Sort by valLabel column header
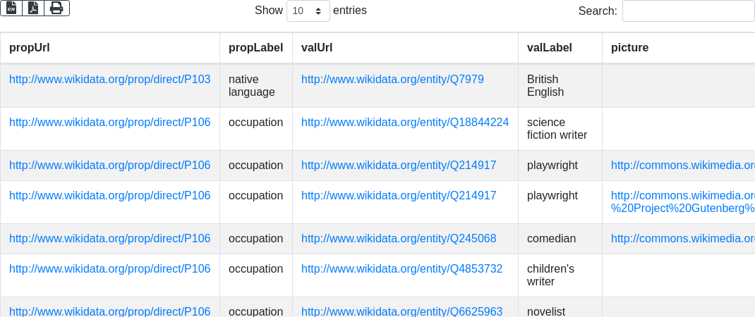The width and height of the screenshot is (755, 317). point(550,48)
